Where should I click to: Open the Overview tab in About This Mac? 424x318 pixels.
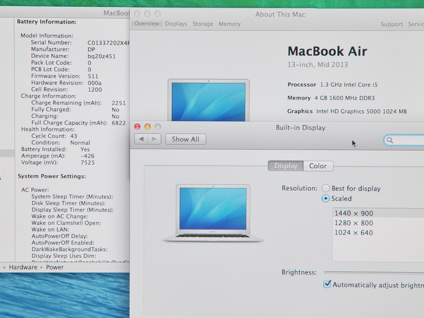[x=147, y=23]
